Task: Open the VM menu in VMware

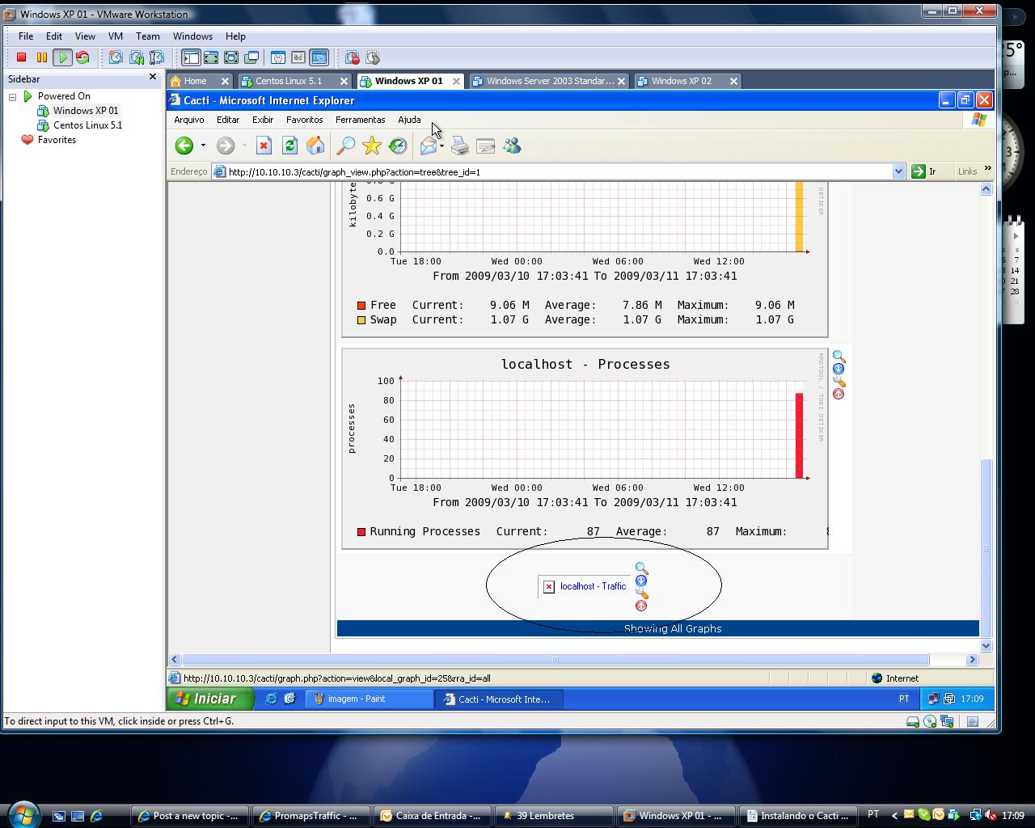Action: 116,36
